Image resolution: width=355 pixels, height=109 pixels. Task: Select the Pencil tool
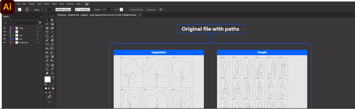click(x=47, y=40)
